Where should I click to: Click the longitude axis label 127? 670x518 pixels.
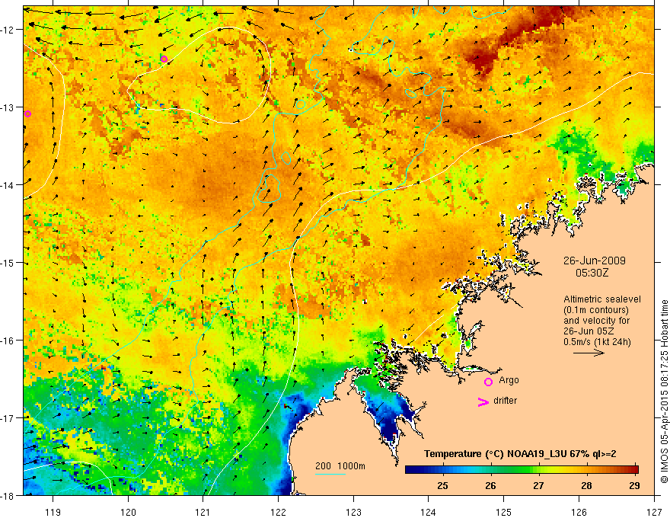click(x=654, y=512)
